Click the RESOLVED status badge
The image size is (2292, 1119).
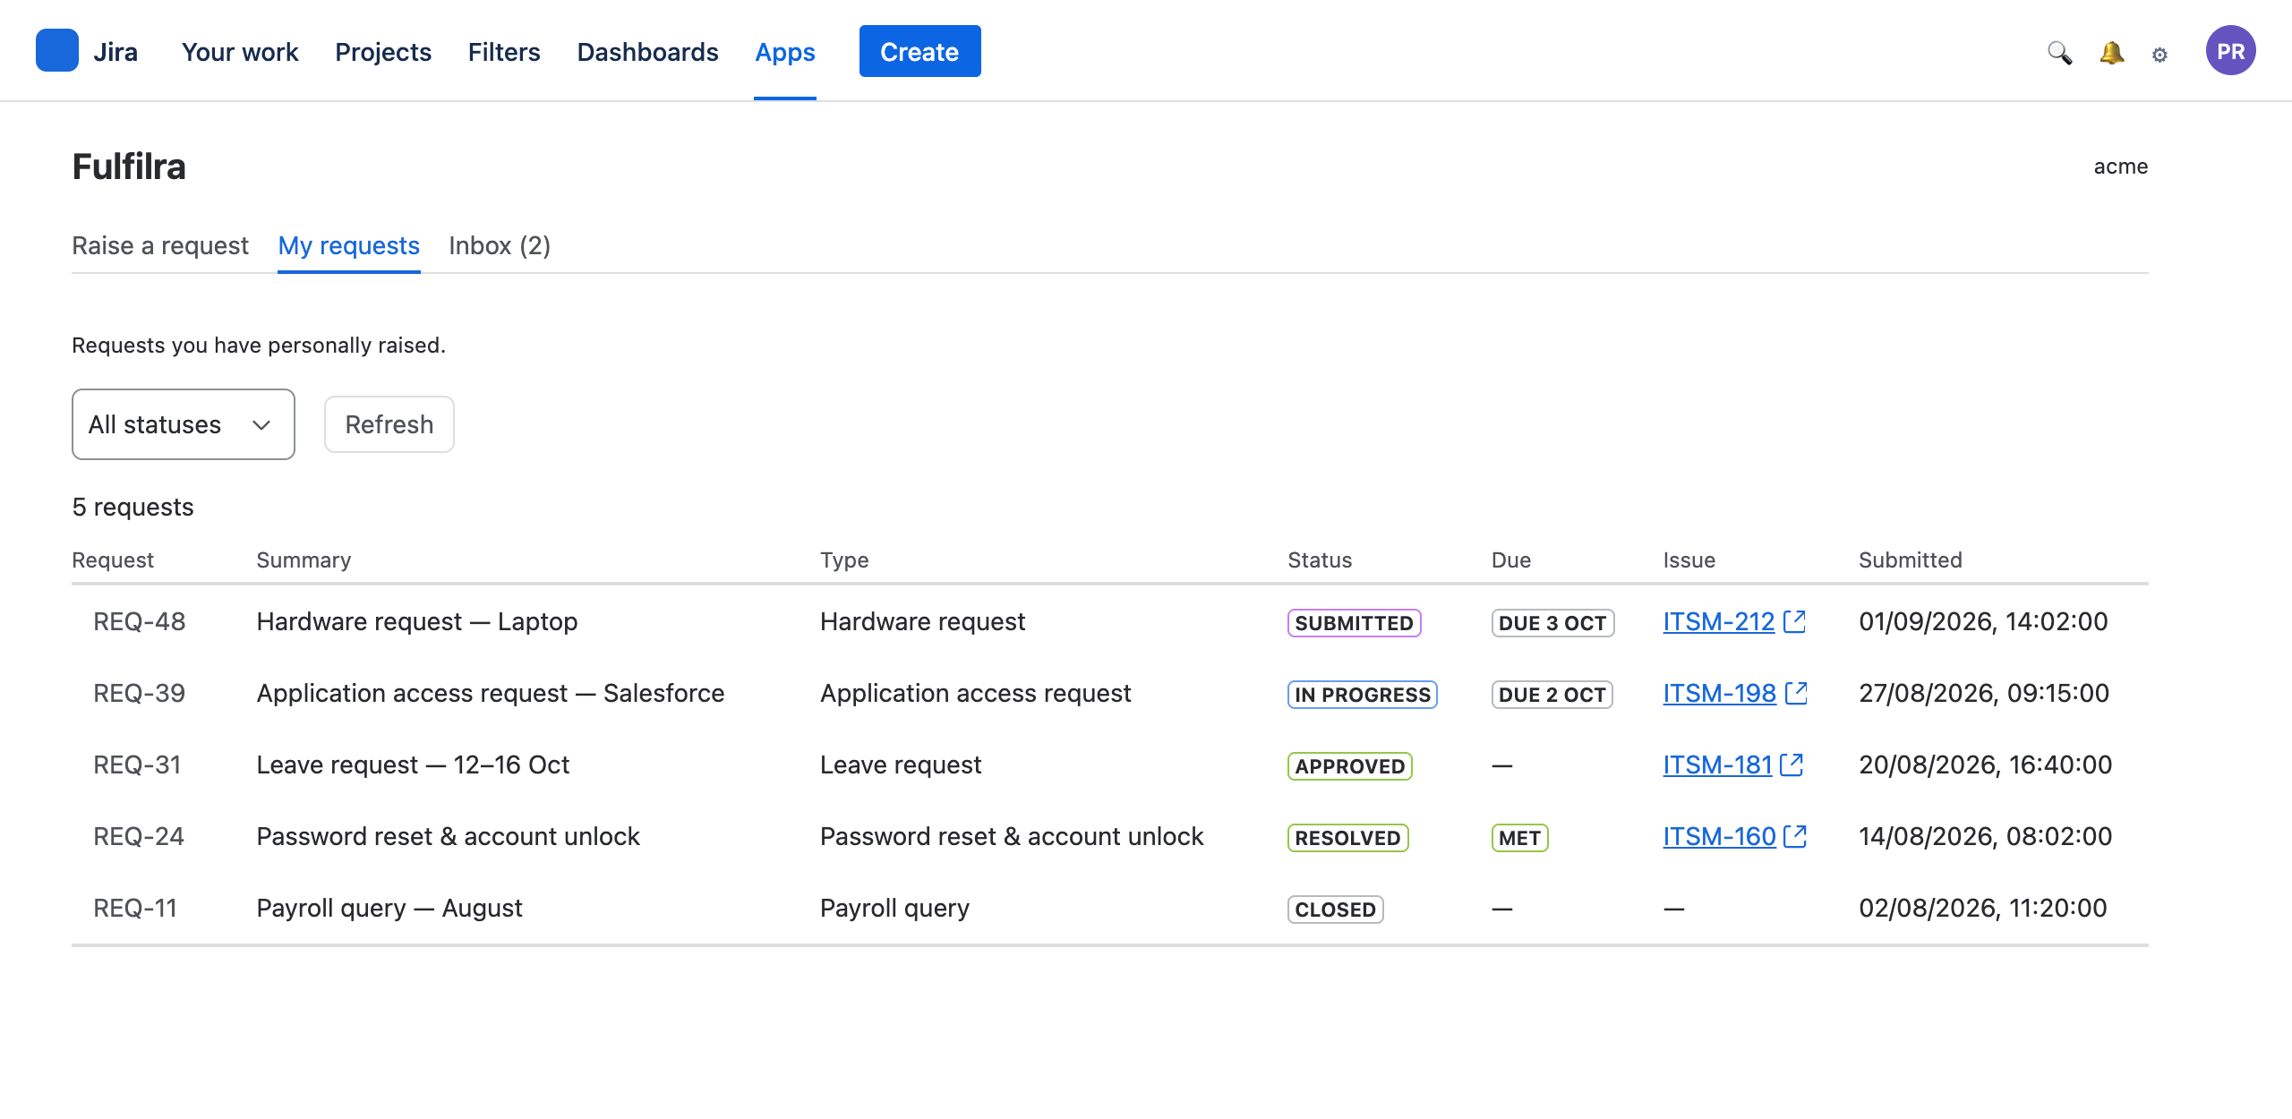coord(1348,838)
